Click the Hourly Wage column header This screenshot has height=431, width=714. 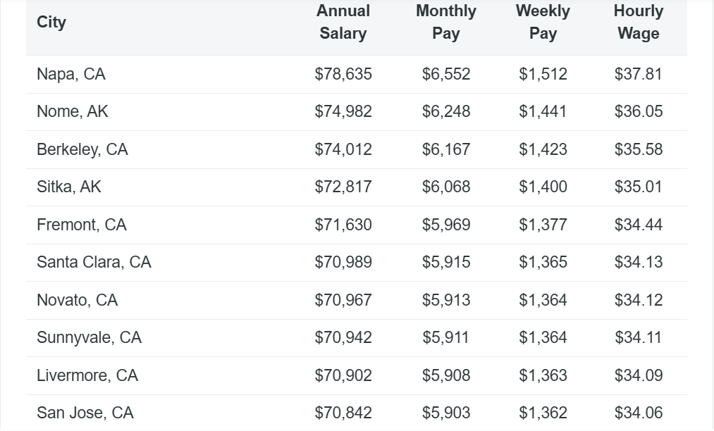(x=639, y=23)
